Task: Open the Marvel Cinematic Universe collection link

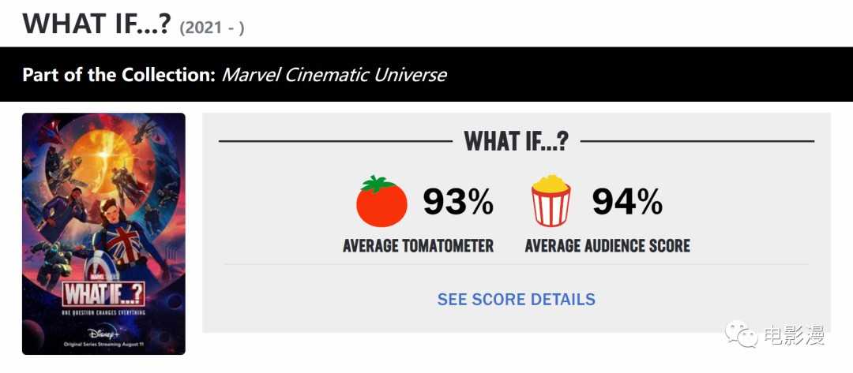Action: click(x=334, y=74)
